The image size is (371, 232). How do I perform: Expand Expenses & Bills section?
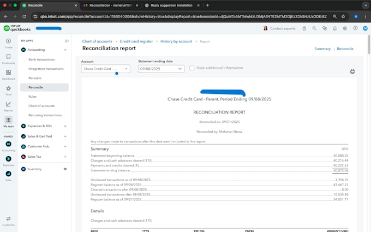65,126
